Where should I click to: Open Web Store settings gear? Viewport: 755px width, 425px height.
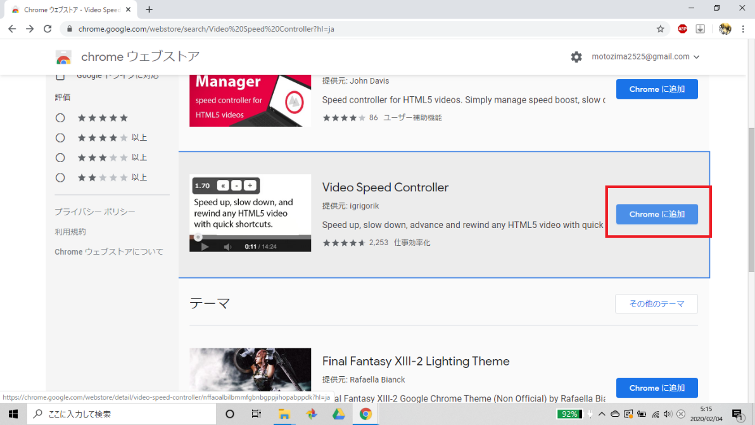click(x=576, y=57)
